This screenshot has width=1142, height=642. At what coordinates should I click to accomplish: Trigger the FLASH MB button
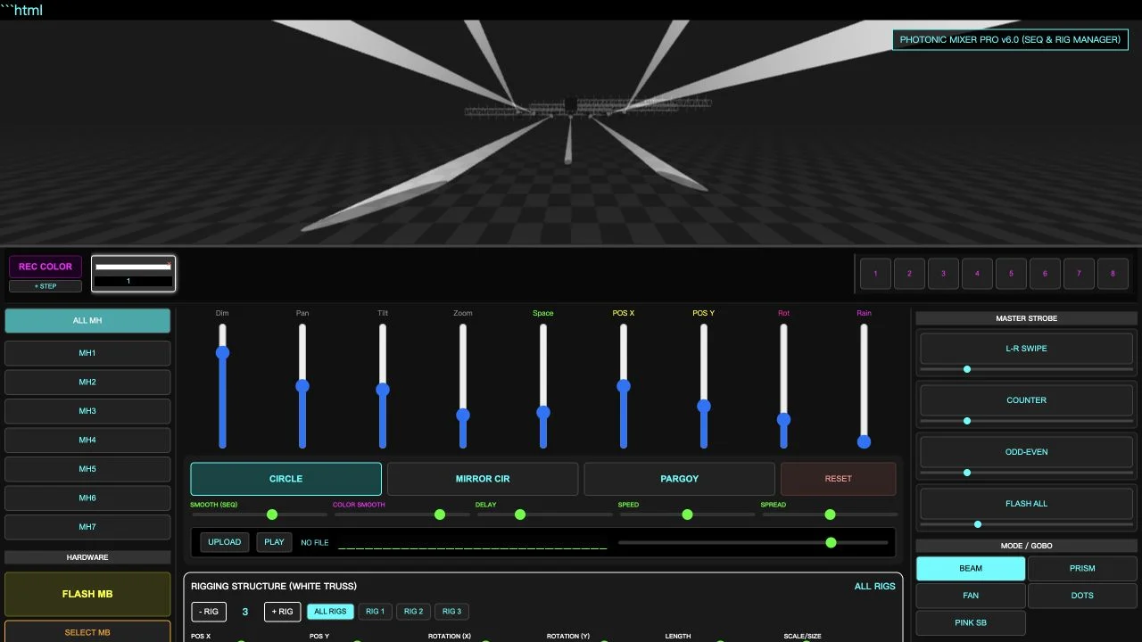(87, 594)
